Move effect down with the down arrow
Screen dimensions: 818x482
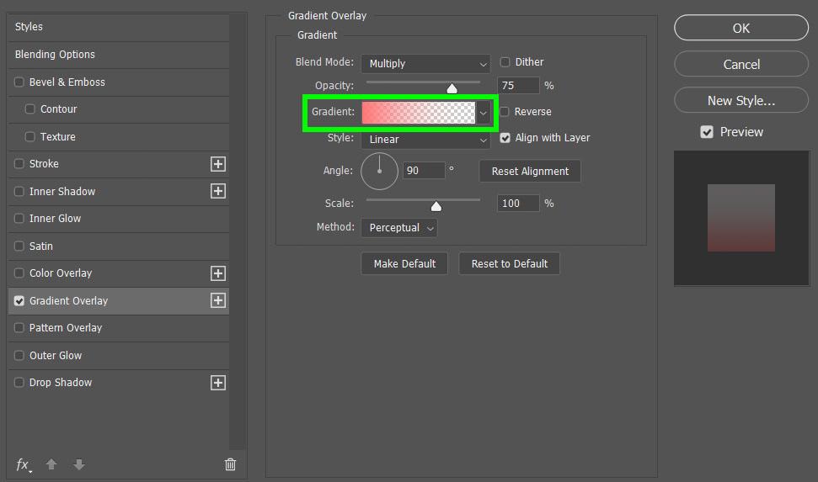tap(79, 464)
